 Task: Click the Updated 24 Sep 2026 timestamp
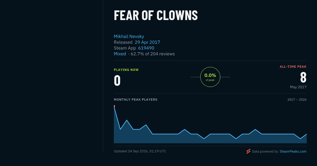(x=140, y=151)
